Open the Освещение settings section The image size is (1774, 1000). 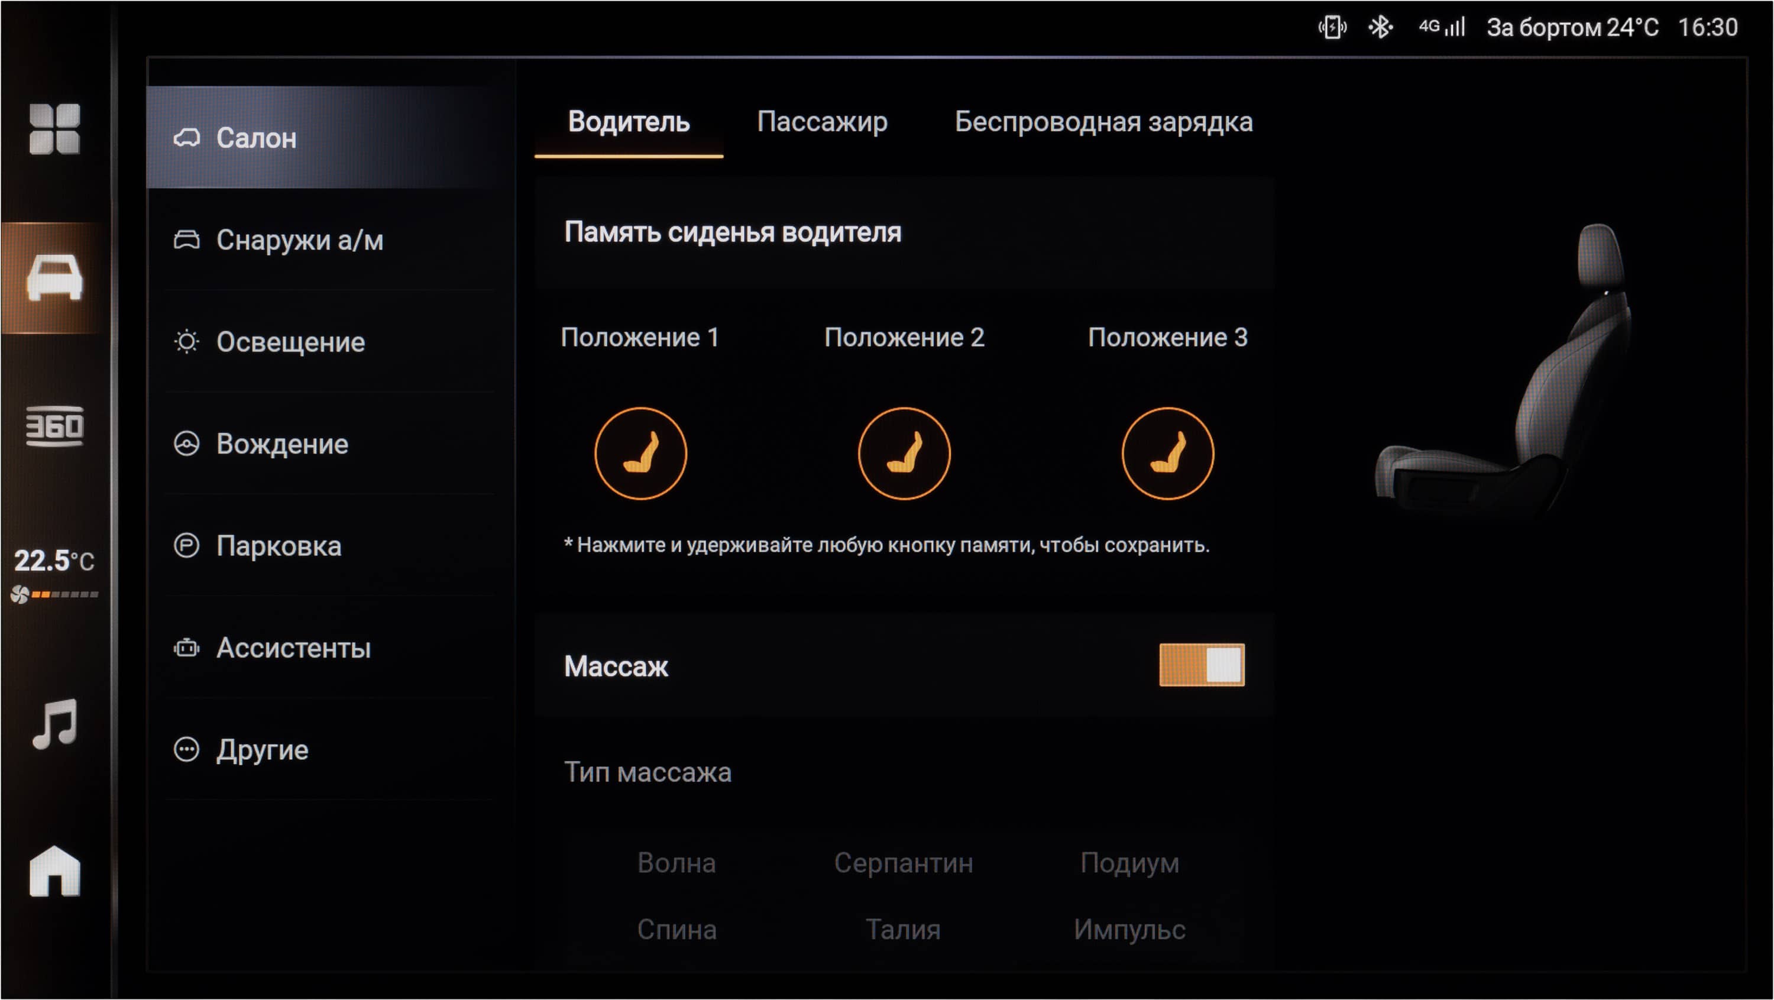tap(290, 342)
